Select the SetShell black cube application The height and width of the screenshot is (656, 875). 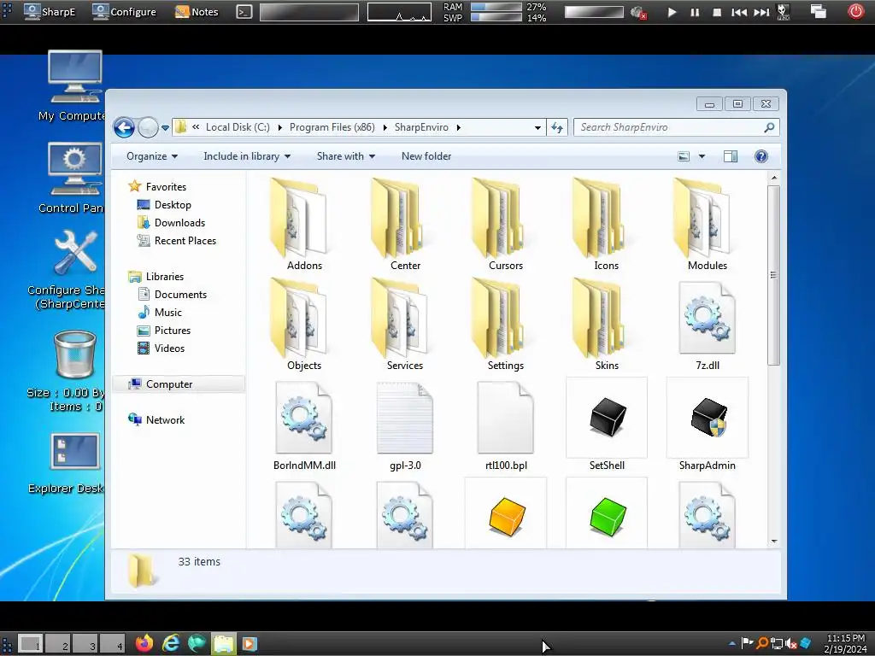(x=607, y=425)
